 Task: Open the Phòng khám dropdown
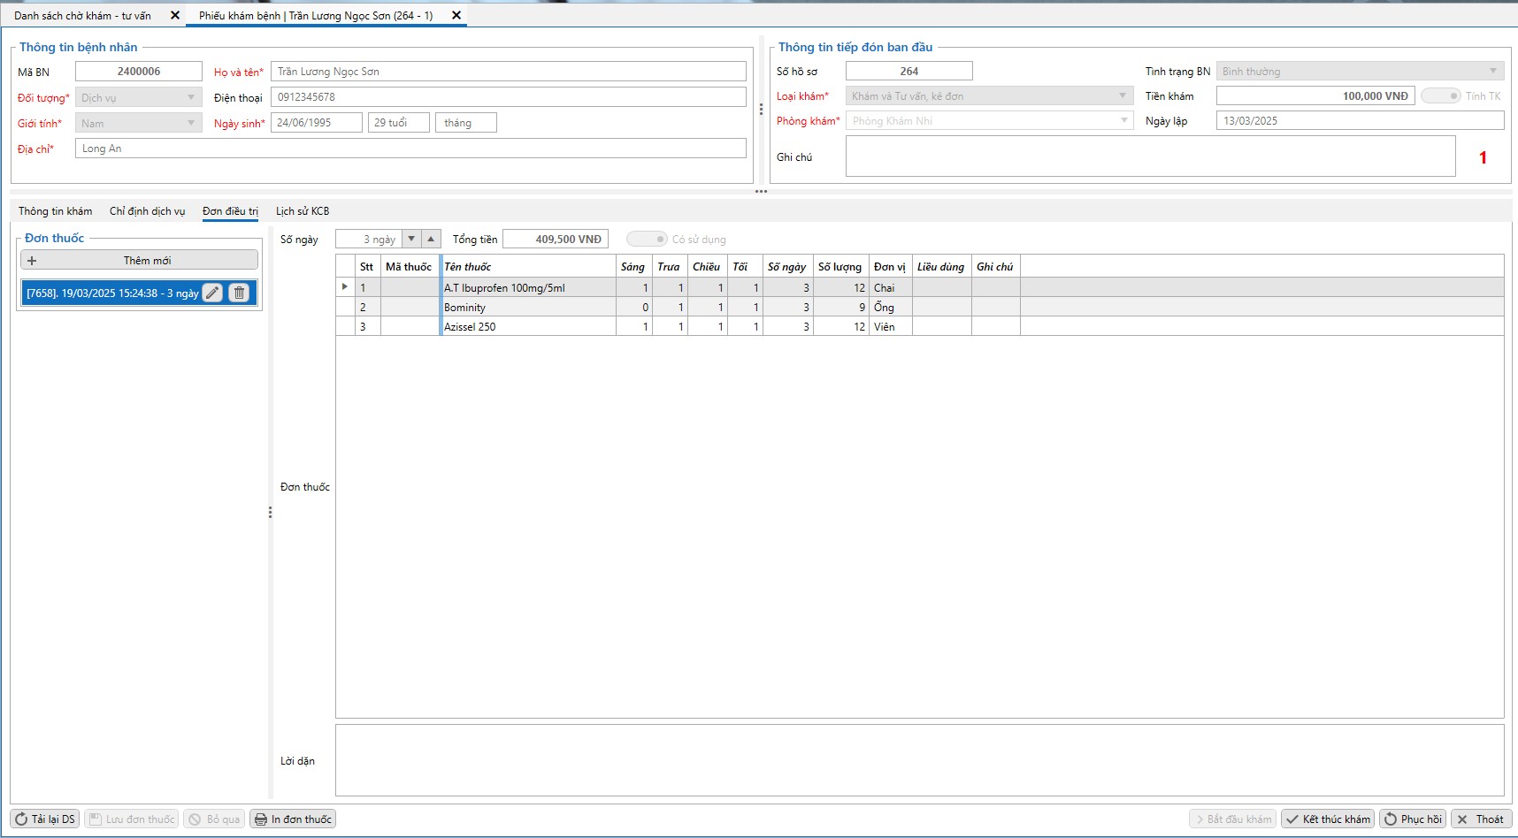click(x=989, y=120)
